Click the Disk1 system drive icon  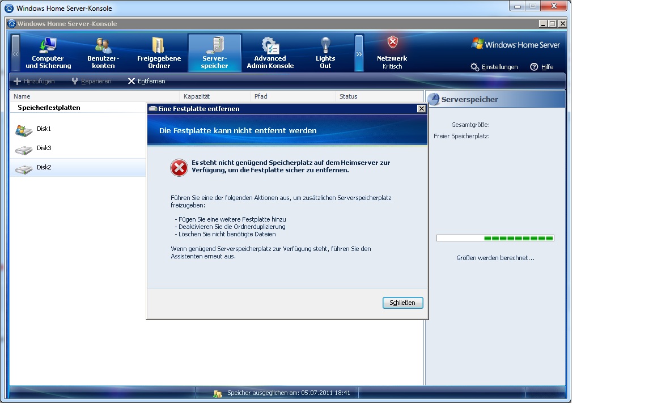[x=24, y=131]
